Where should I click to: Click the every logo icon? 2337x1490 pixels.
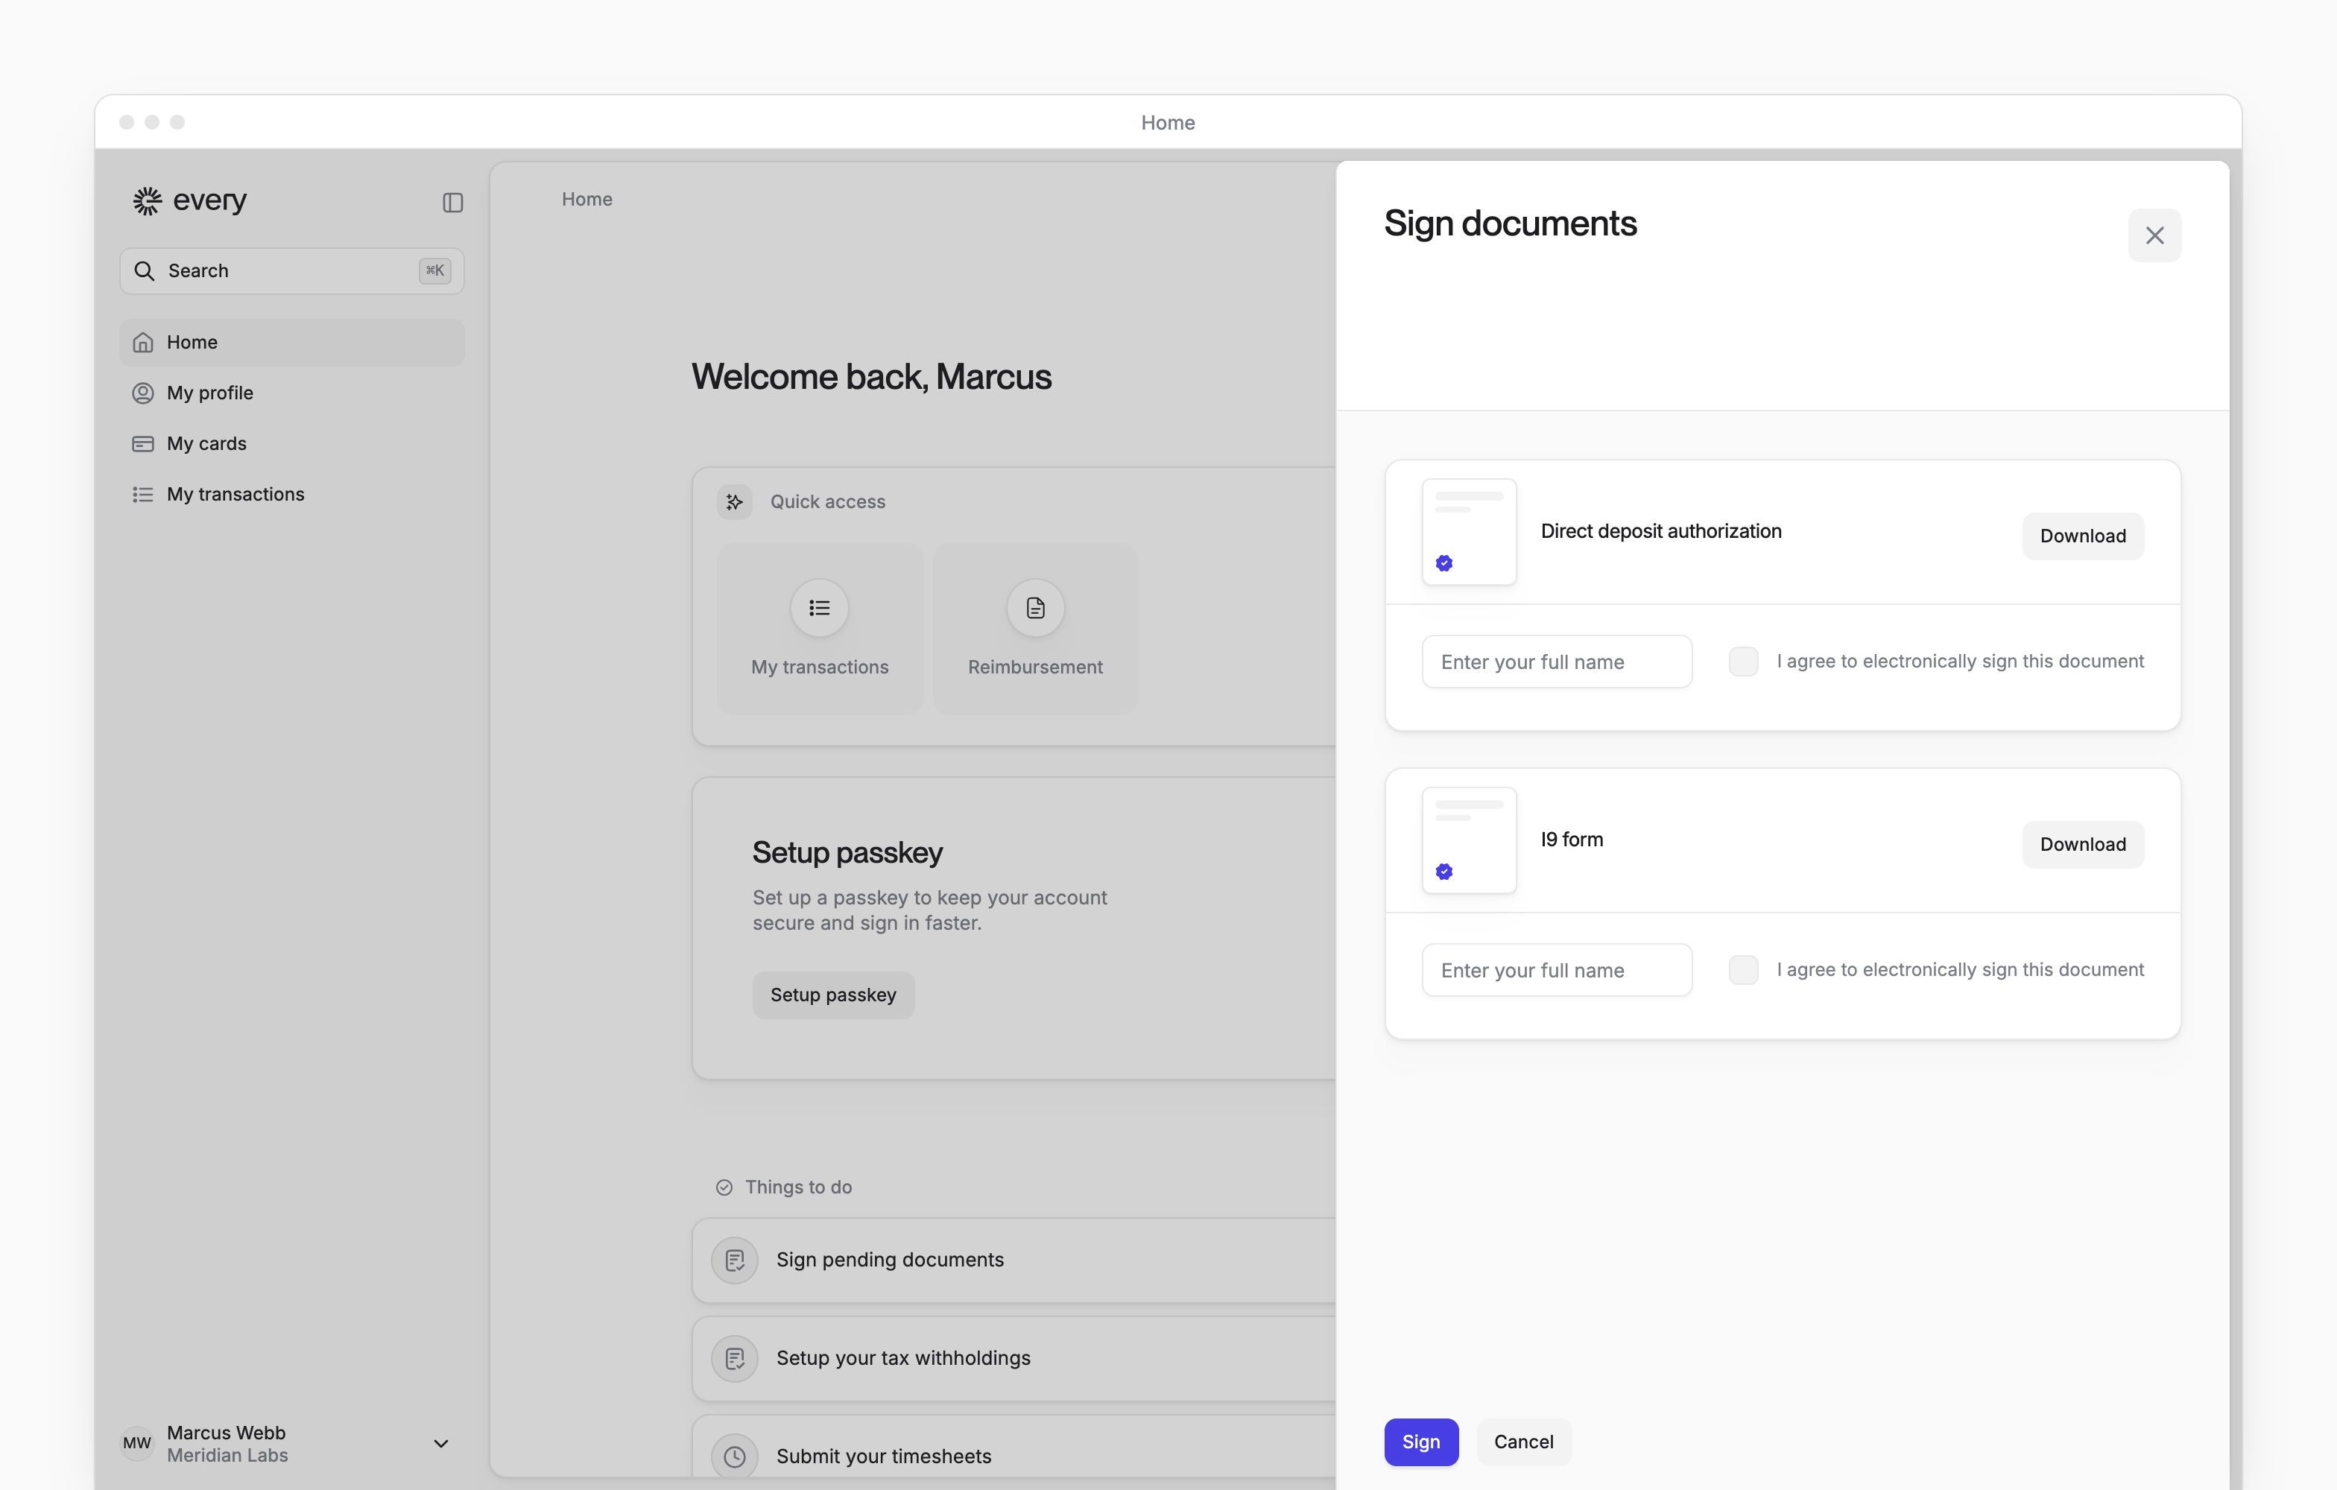(x=148, y=201)
